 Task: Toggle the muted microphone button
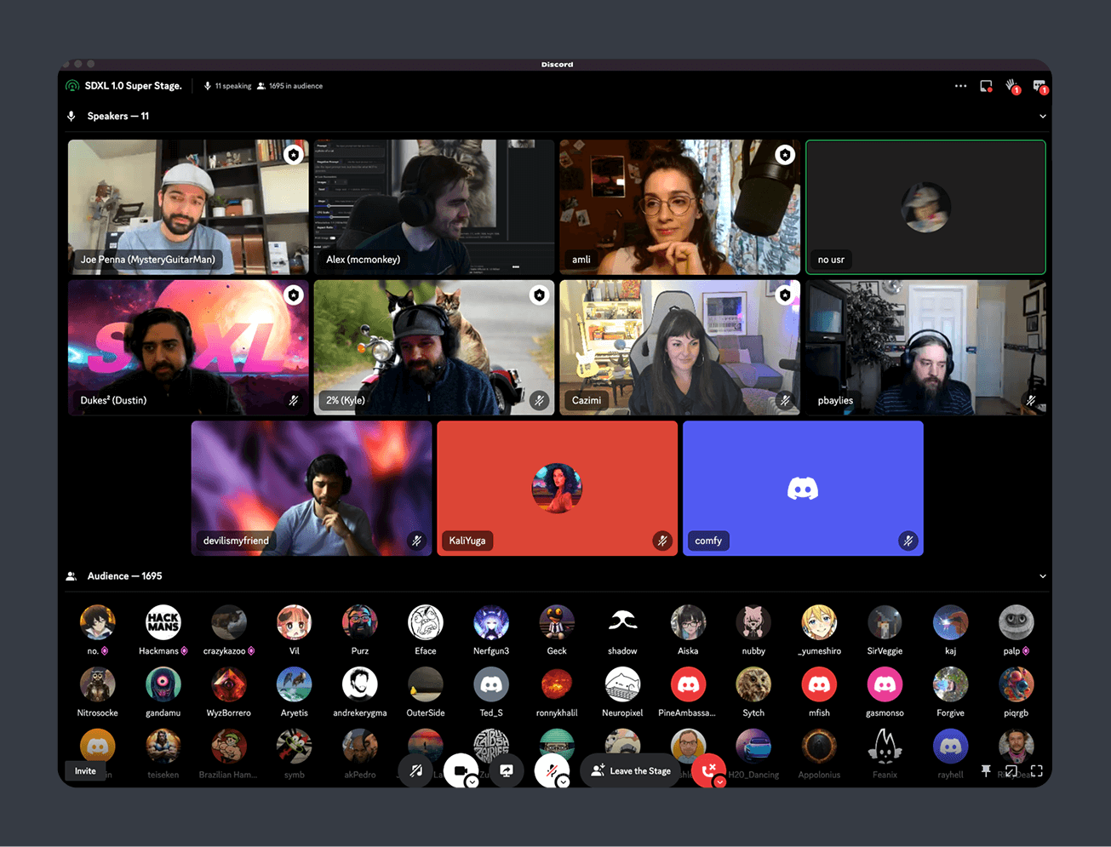(x=551, y=770)
